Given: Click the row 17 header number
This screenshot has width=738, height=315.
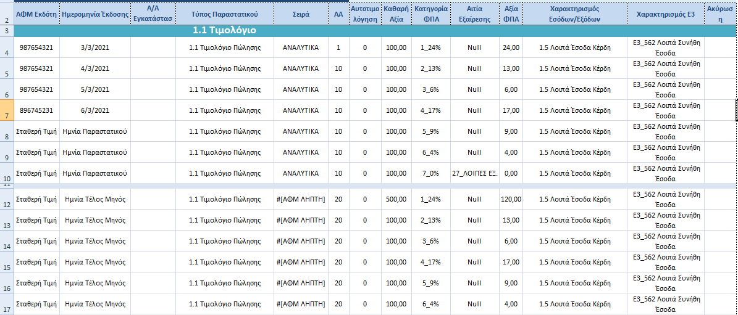Looking at the screenshot, I should pyautogui.click(x=6, y=308).
